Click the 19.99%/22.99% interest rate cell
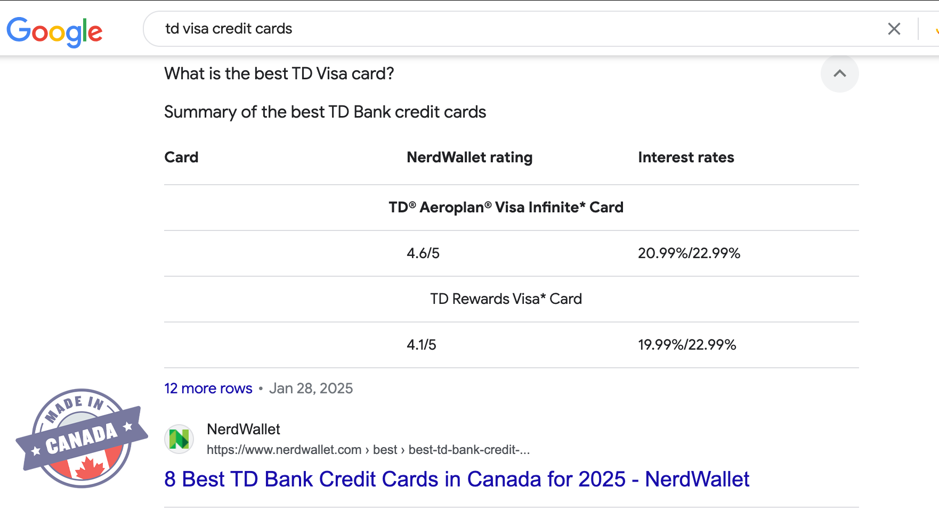This screenshot has height=512, width=939. coord(686,345)
